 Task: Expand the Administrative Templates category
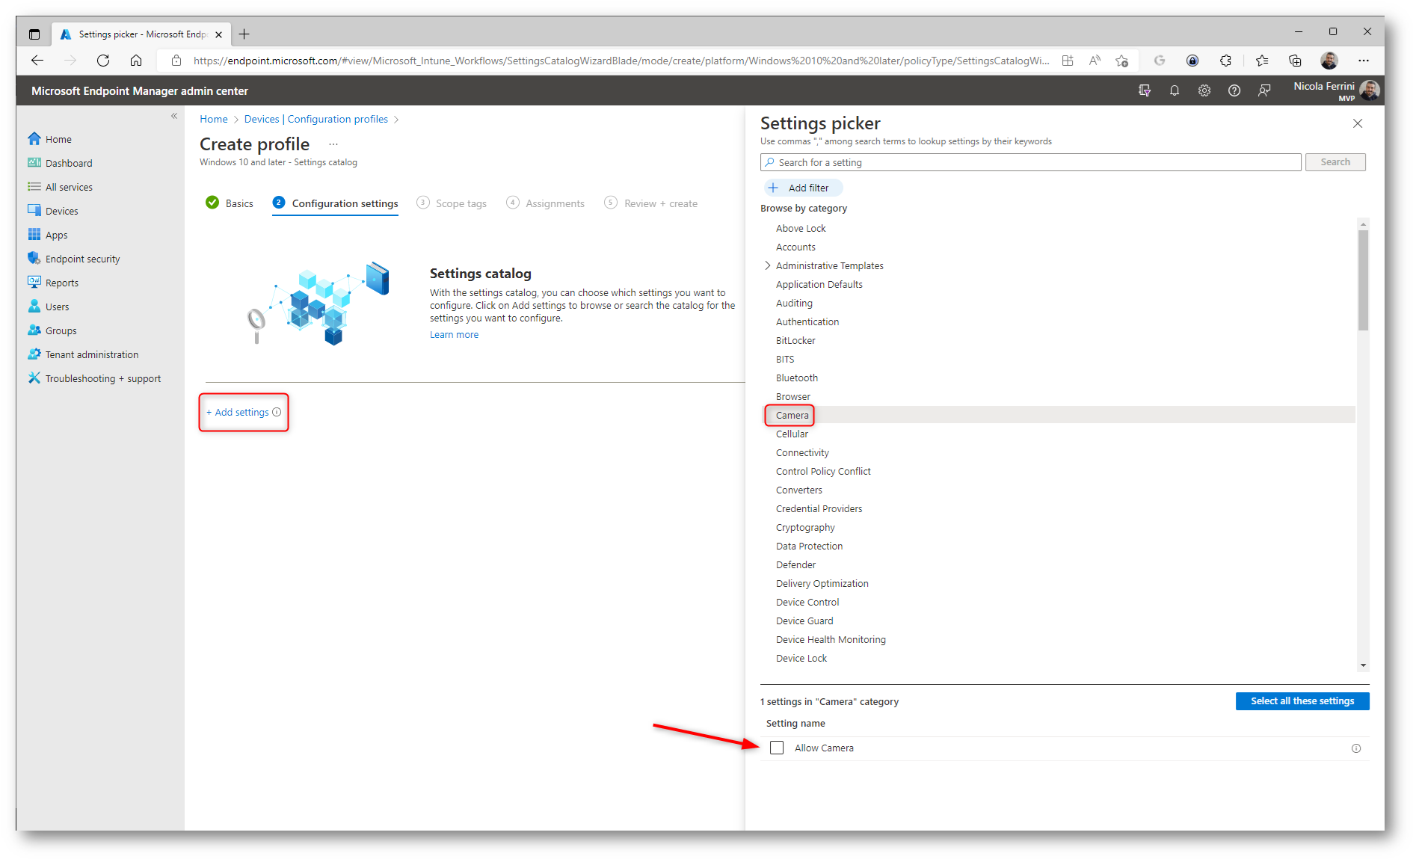(x=767, y=265)
